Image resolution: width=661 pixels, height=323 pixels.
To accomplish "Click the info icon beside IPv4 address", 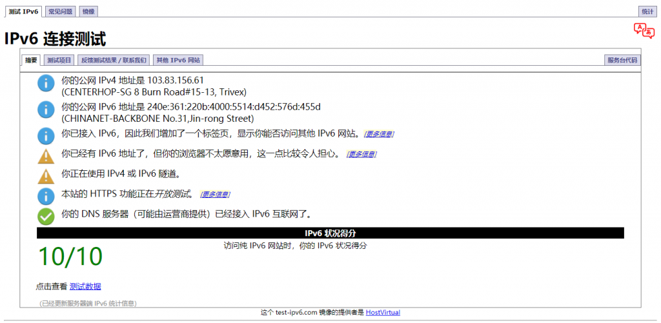I will click(x=46, y=83).
